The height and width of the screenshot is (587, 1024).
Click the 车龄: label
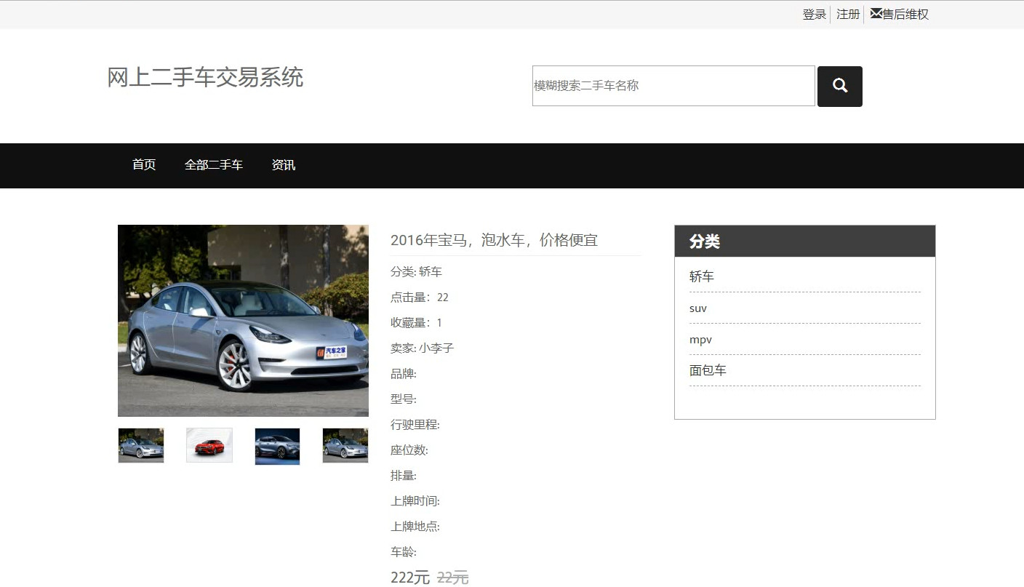tap(404, 552)
